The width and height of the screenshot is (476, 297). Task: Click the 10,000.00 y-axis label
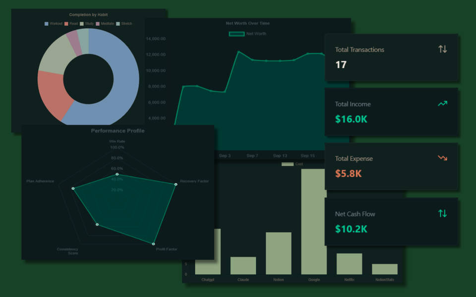[x=156, y=71]
